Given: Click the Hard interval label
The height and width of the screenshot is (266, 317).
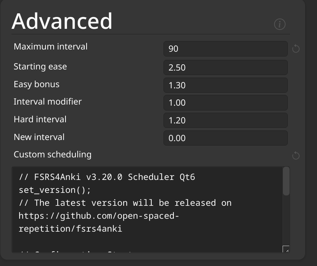Looking at the screenshot, I should pyautogui.click(x=40, y=119).
